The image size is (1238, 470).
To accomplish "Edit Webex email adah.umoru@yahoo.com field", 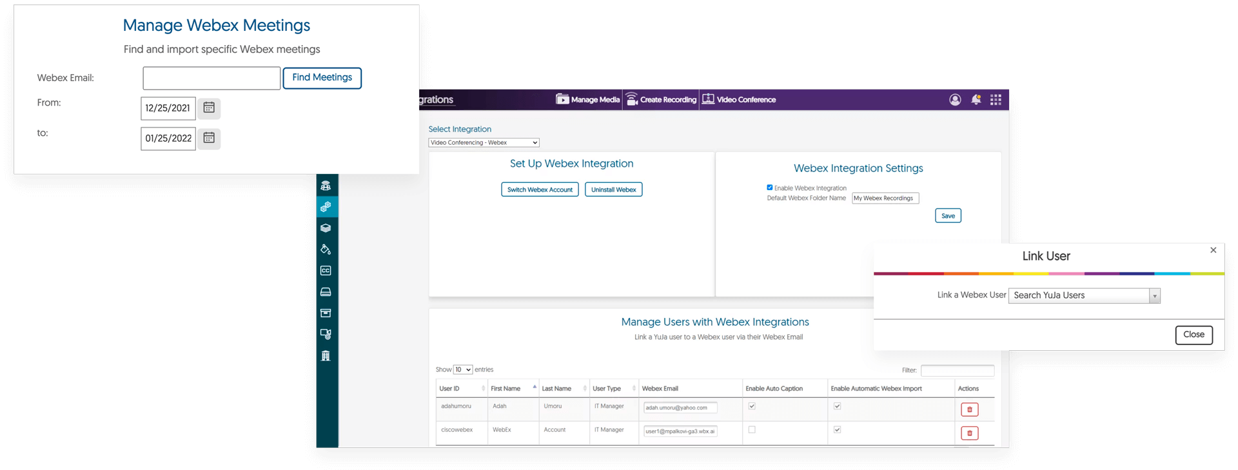I will coord(680,408).
